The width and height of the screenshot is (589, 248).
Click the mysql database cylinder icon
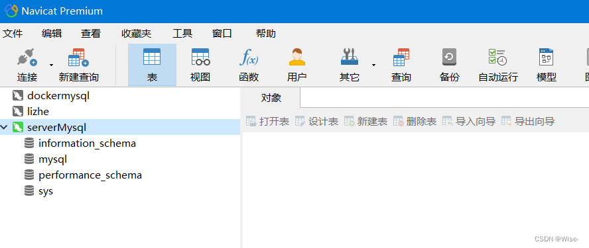click(29, 159)
